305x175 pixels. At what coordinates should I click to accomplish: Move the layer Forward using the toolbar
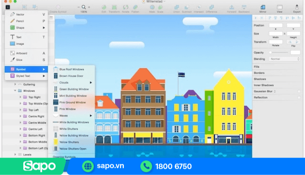pyautogui.click(x=232, y=7)
